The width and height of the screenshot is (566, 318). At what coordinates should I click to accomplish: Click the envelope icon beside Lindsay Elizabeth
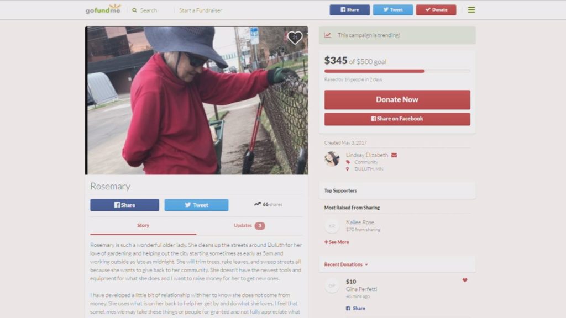(x=394, y=155)
